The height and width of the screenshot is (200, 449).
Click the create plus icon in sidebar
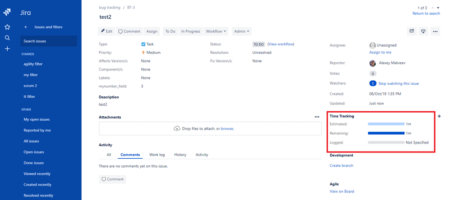tap(8, 49)
